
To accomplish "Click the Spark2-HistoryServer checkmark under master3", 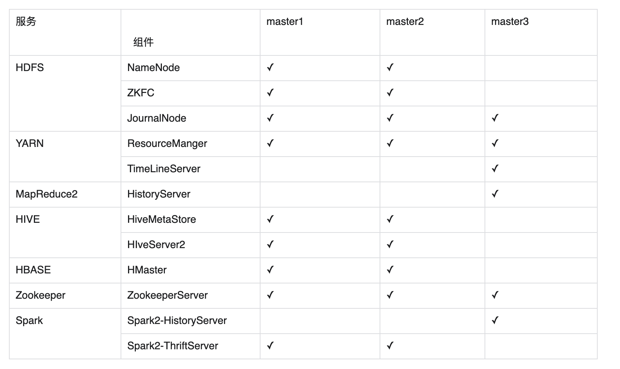I will (x=495, y=320).
